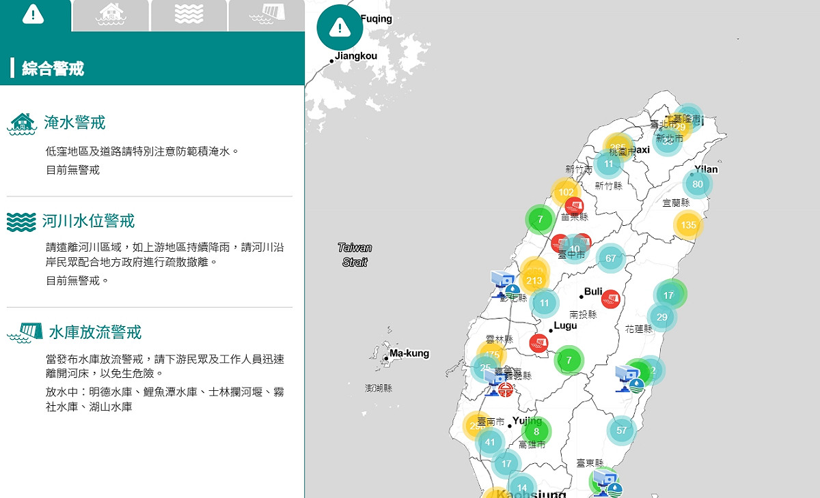Click 目前無警戒 under 淹水警戒
This screenshot has width=820, height=498.
[73, 170]
